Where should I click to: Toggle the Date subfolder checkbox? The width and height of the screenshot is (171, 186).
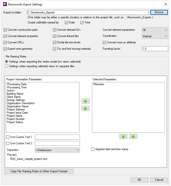click(66, 22)
